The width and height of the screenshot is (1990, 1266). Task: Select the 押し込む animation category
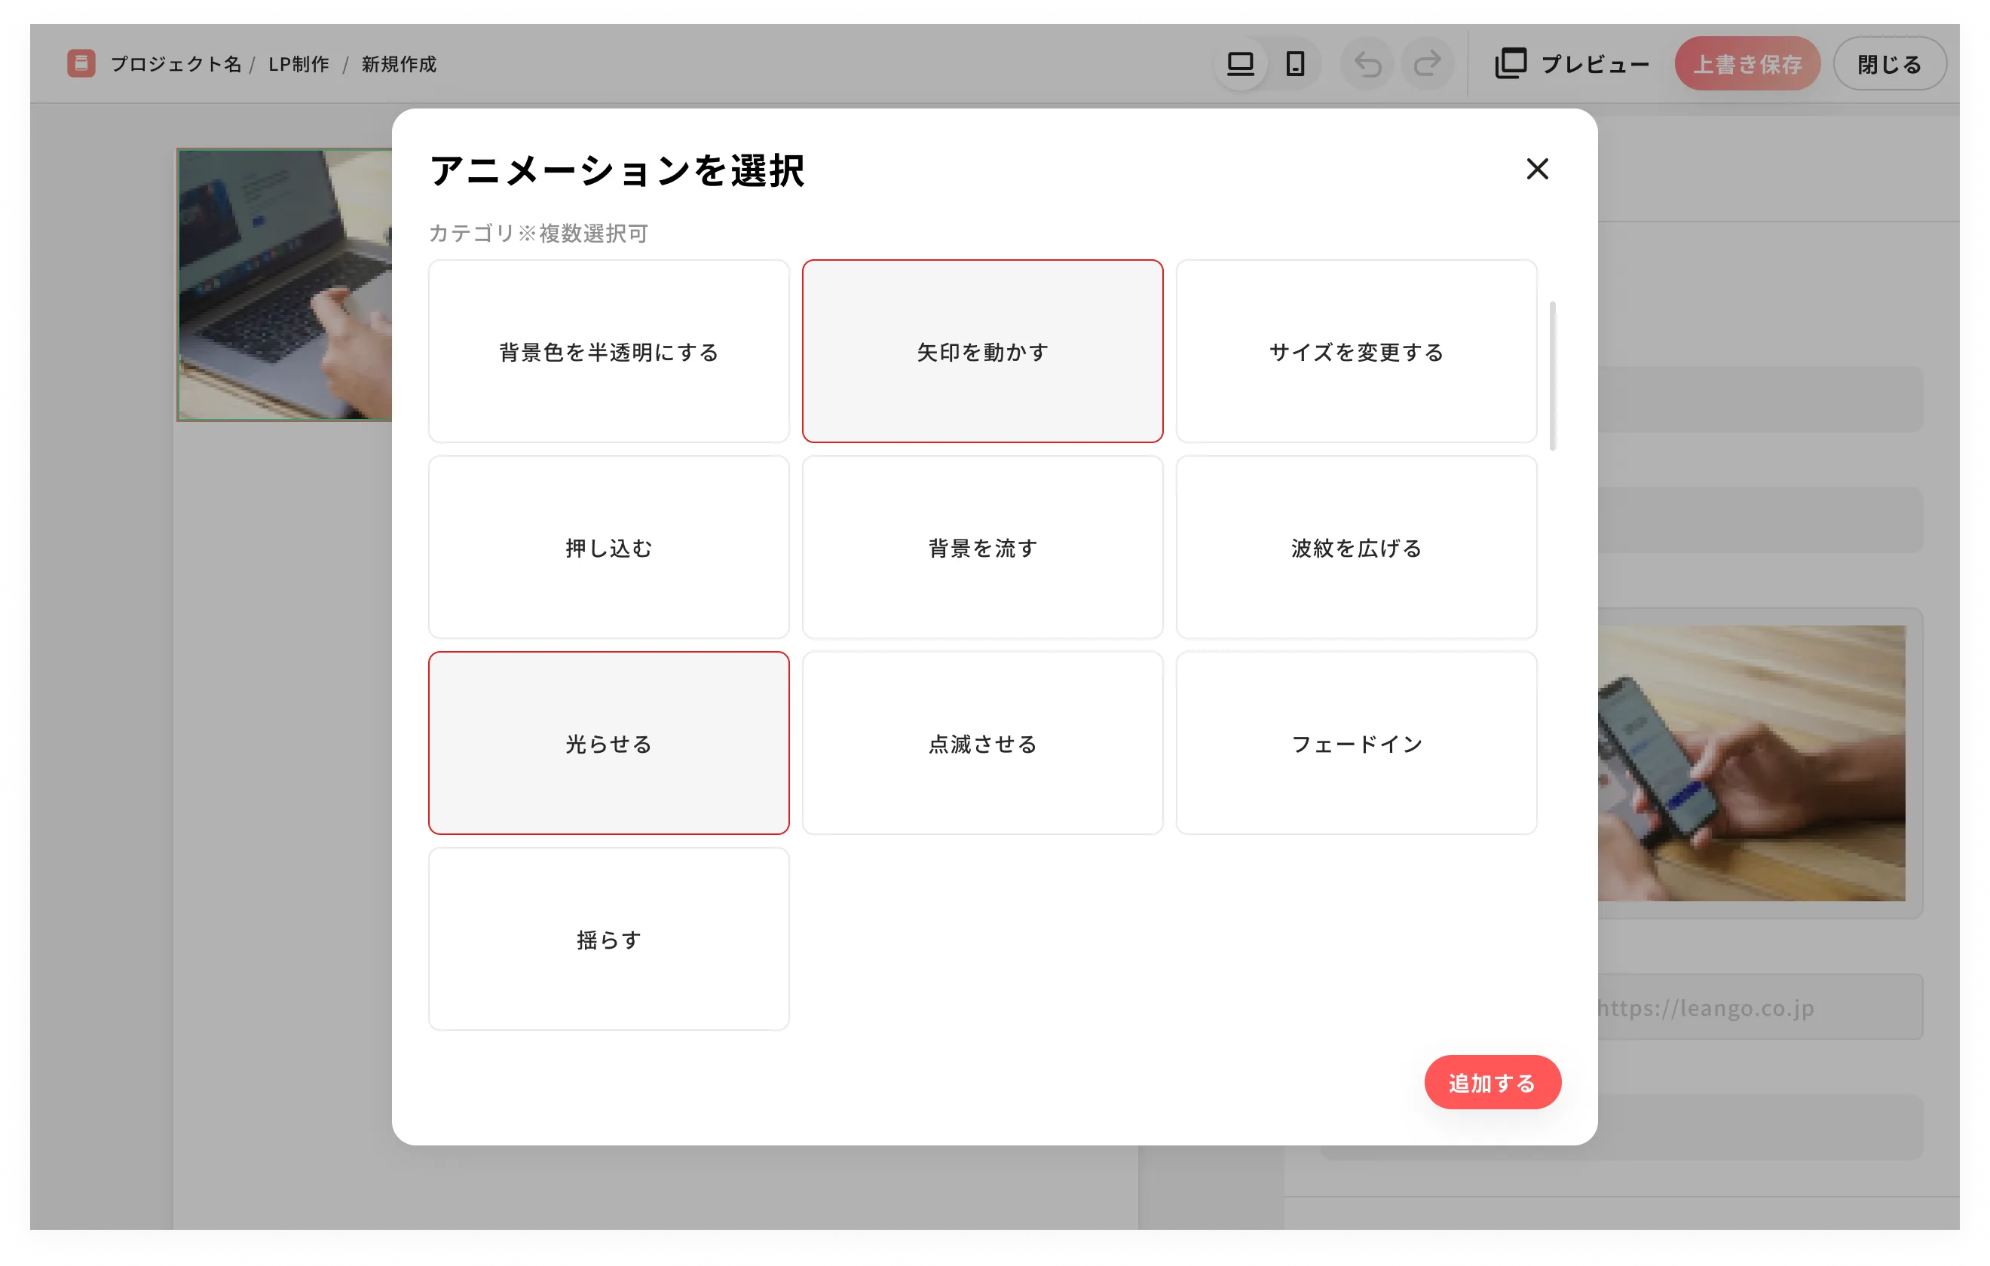pyautogui.click(x=608, y=547)
